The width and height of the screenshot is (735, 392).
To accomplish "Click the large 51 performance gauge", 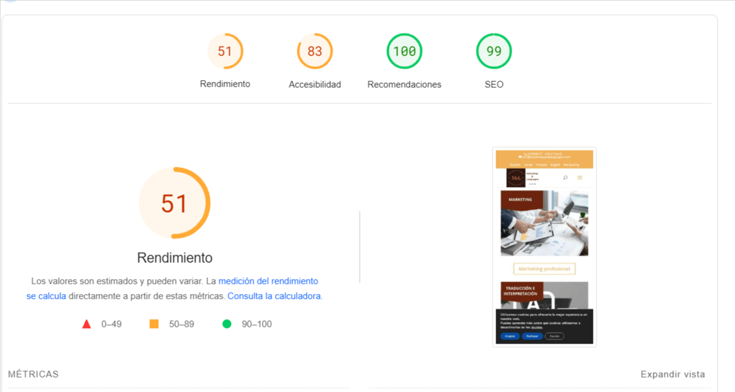I will click(174, 203).
